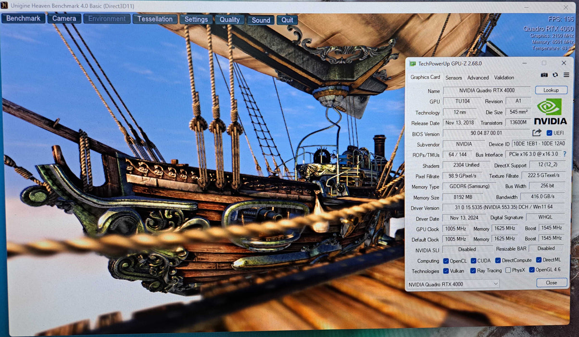Click the Pixel Fillrate 98.9 GPixel/s field
The width and height of the screenshot is (579, 337).
click(463, 176)
